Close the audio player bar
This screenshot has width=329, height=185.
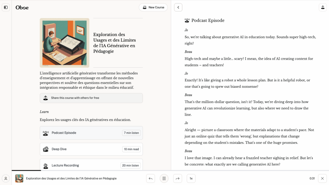click(323, 178)
